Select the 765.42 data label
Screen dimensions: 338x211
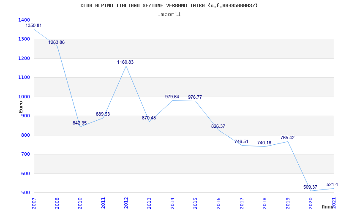[287, 138]
